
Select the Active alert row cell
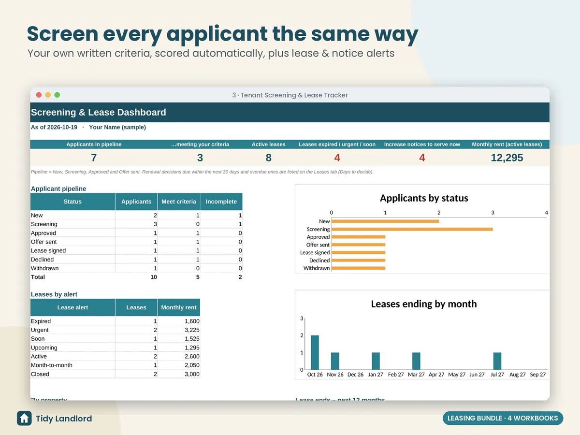72,356
